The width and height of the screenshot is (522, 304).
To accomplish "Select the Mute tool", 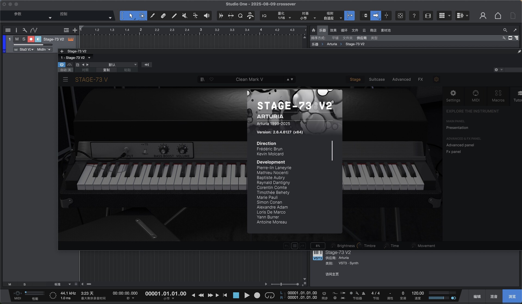I will click(185, 16).
